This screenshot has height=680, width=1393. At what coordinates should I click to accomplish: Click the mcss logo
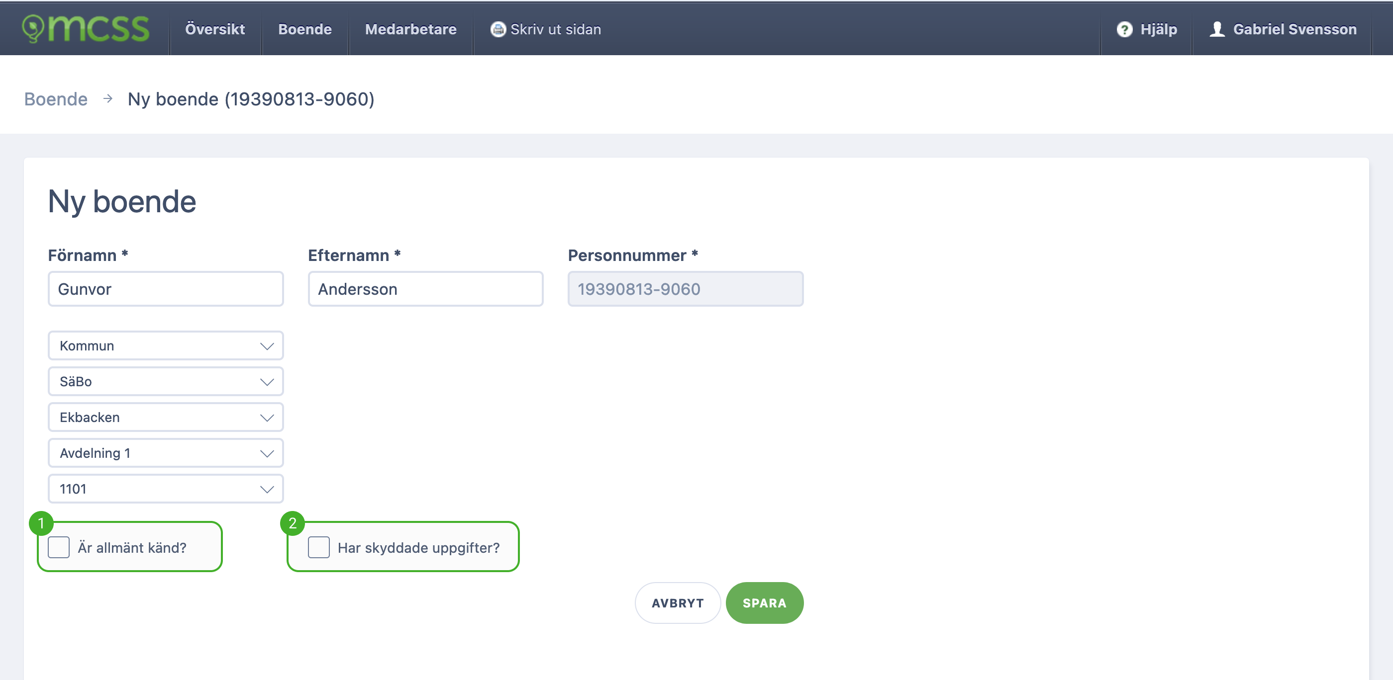tap(86, 29)
